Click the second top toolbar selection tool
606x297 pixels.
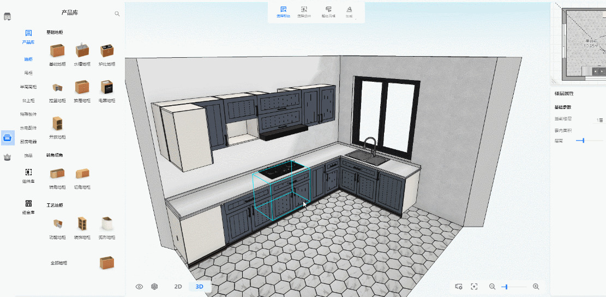coord(304,12)
